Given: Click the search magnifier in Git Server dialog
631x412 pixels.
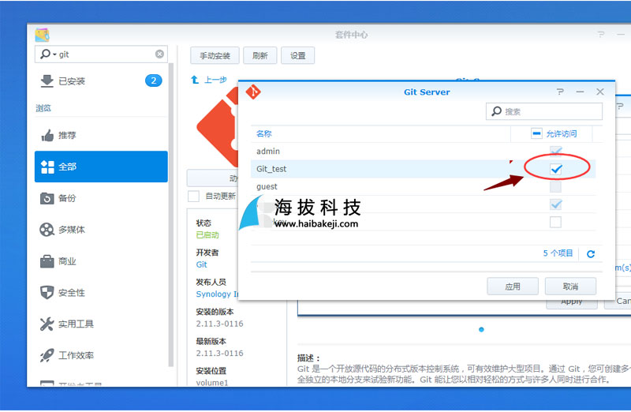Looking at the screenshot, I should 497,111.
